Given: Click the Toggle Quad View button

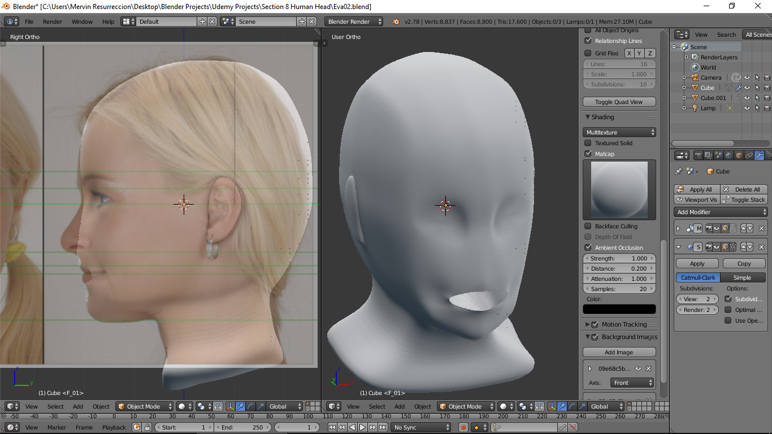Looking at the screenshot, I should tap(619, 102).
